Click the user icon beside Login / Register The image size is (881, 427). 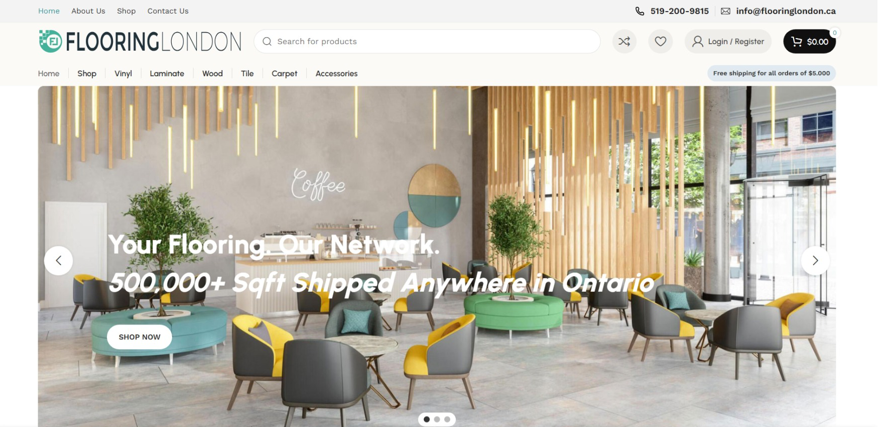click(697, 42)
